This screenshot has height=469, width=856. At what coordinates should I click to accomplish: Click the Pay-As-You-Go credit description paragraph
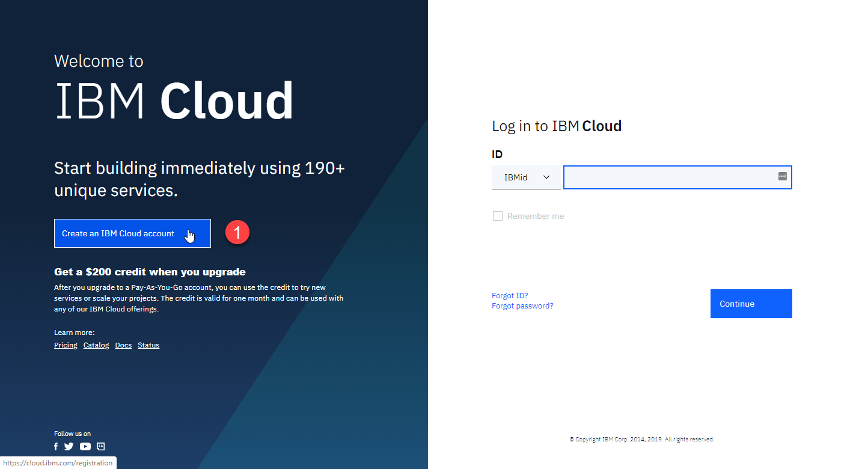pos(198,298)
